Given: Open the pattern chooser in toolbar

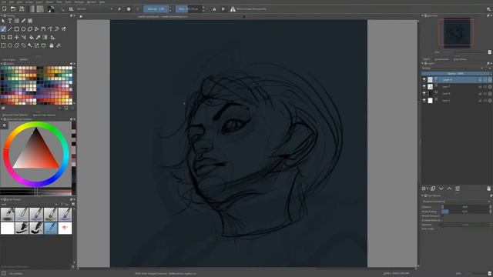Looking at the screenshot, I should click(x=40, y=9).
